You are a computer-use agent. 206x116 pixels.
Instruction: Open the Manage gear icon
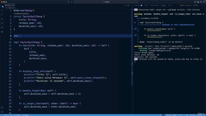coord(2,112)
